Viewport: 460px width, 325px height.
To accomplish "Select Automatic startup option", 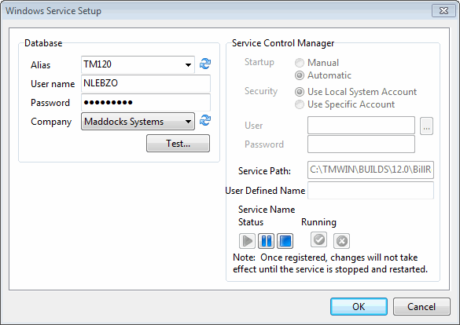I will [300, 75].
